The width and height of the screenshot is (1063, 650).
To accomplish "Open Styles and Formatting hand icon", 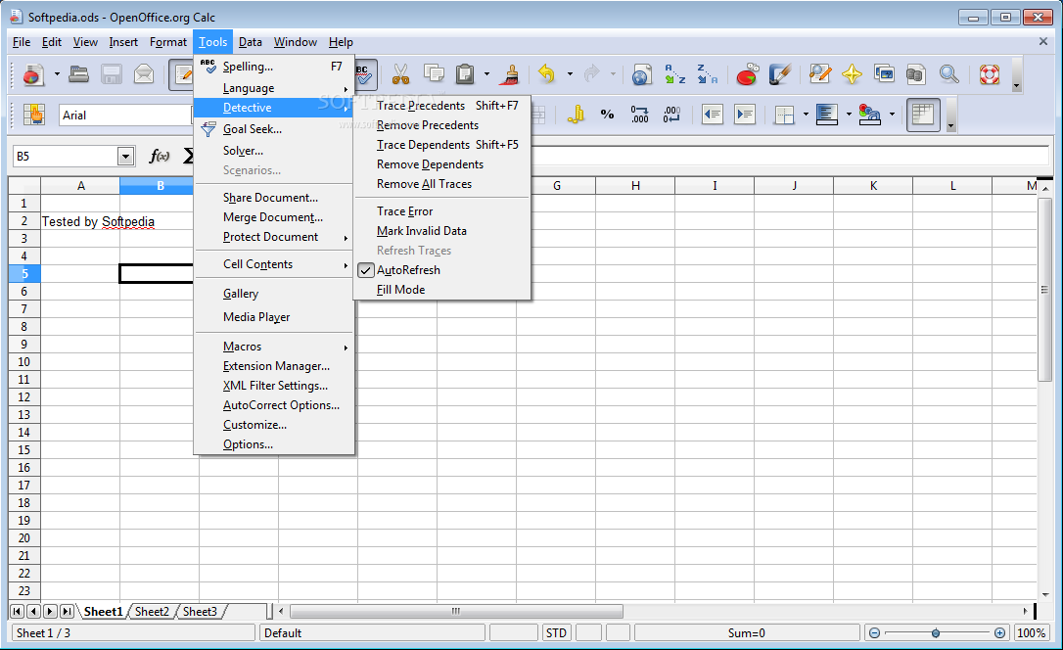I will click(x=33, y=115).
